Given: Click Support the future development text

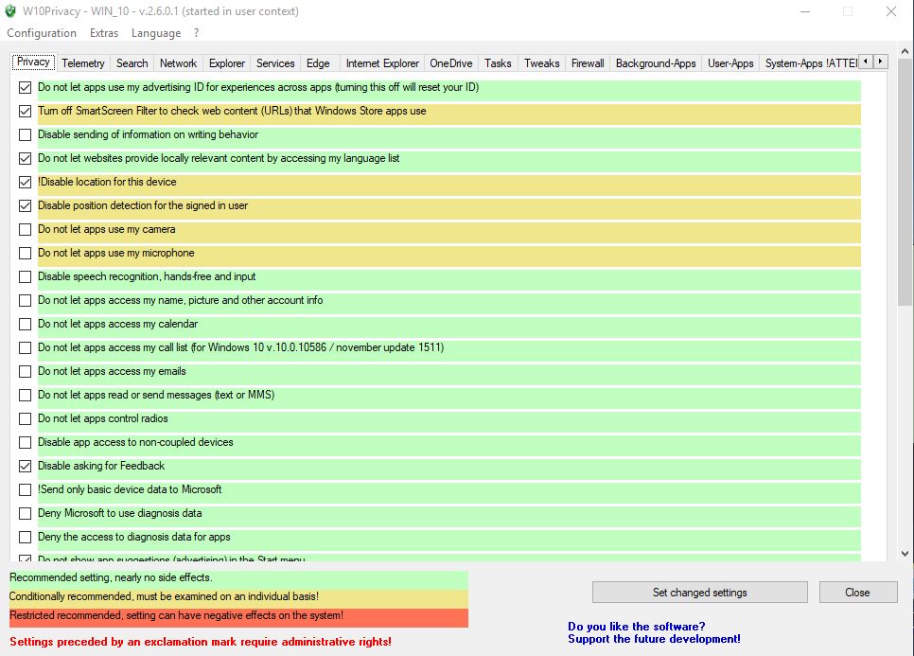Looking at the screenshot, I should coord(654,639).
